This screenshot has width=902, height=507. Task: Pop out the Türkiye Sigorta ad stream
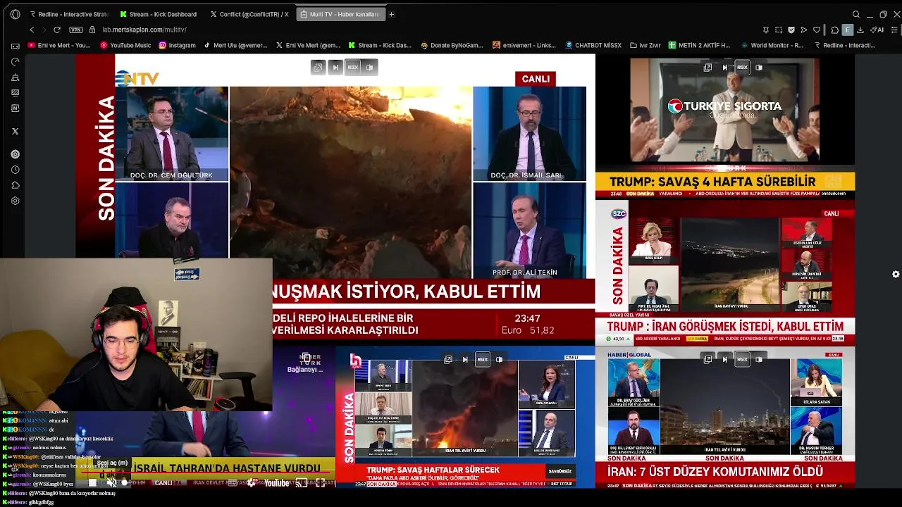tap(708, 68)
